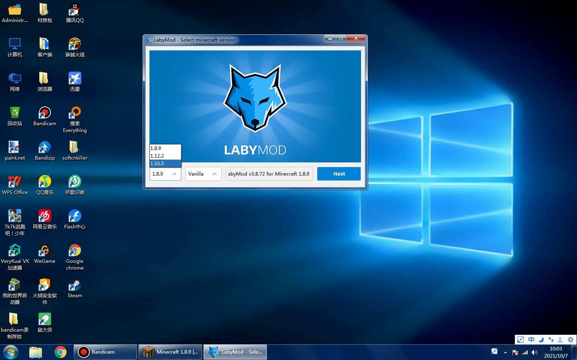The image size is (577, 360).
Task: Select the QQ音乐 desktop shortcut
Action: 44,185
